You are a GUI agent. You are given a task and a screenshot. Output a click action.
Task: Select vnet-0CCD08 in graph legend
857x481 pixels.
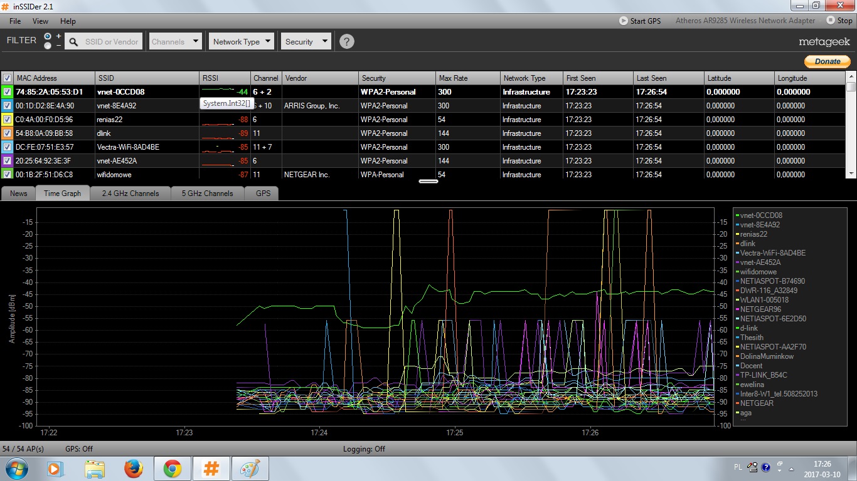point(761,215)
